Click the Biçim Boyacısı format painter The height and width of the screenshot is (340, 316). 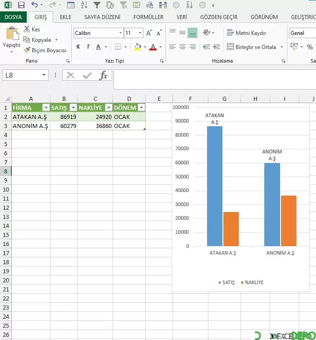point(45,50)
